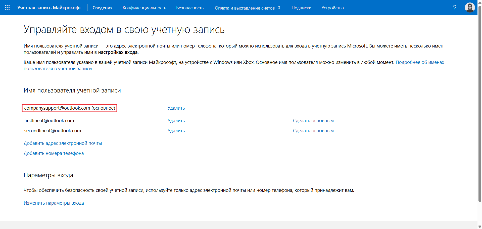Viewport: 482px width, 229px height.
Task: Open the profile avatar menu
Action: [x=469, y=8]
